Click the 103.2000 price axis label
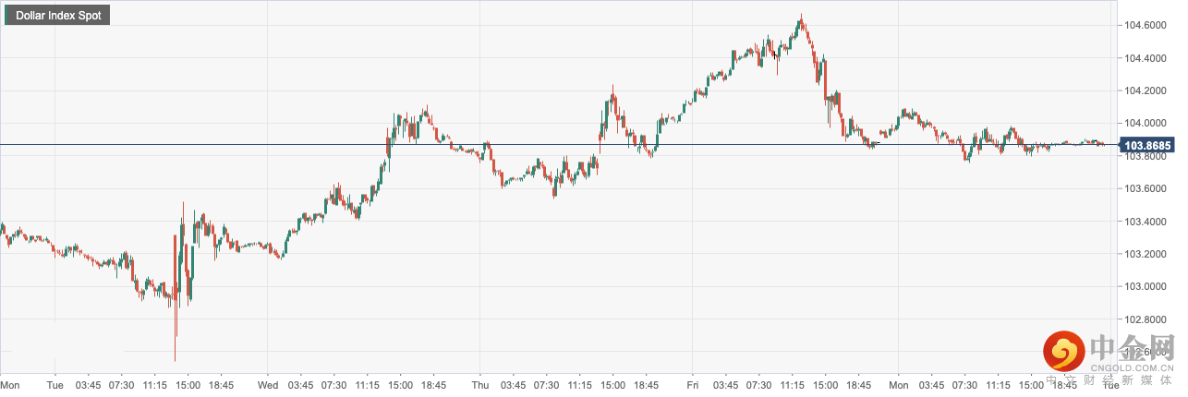This screenshot has height=397, width=1188. pyautogui.click(x=1146, y=254)
